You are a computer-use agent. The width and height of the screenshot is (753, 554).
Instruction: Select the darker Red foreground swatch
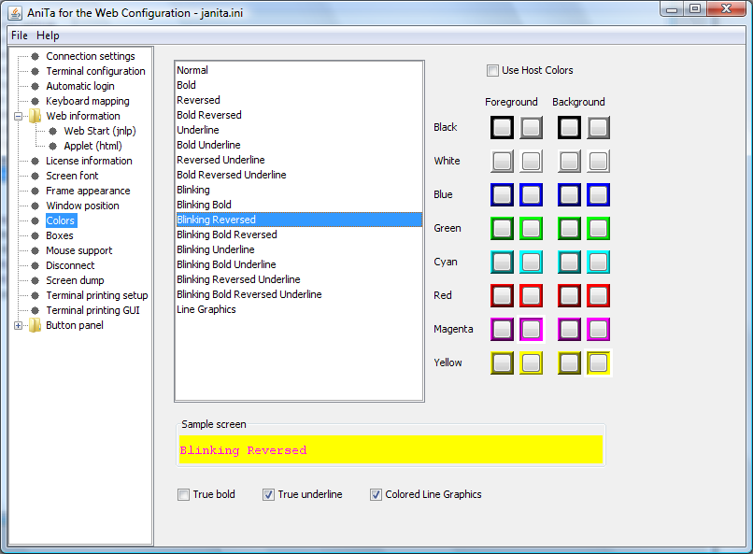[503, 296]
